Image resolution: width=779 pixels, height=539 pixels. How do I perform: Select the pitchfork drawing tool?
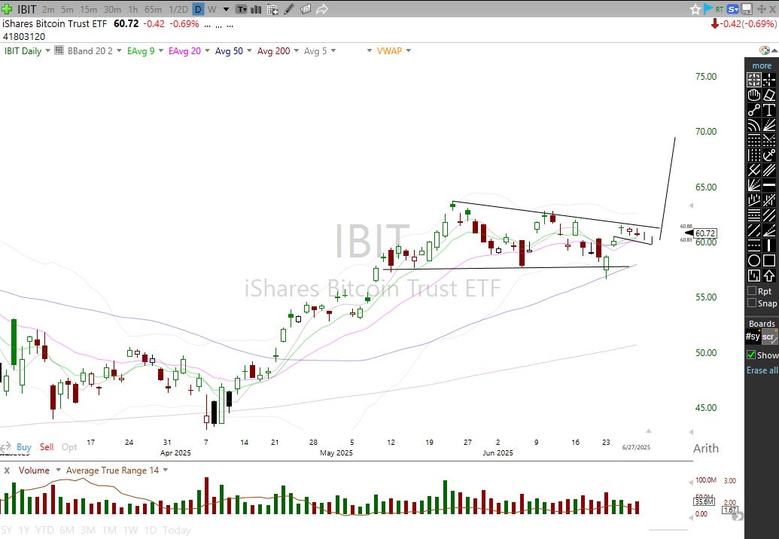(x=754, y=170)
